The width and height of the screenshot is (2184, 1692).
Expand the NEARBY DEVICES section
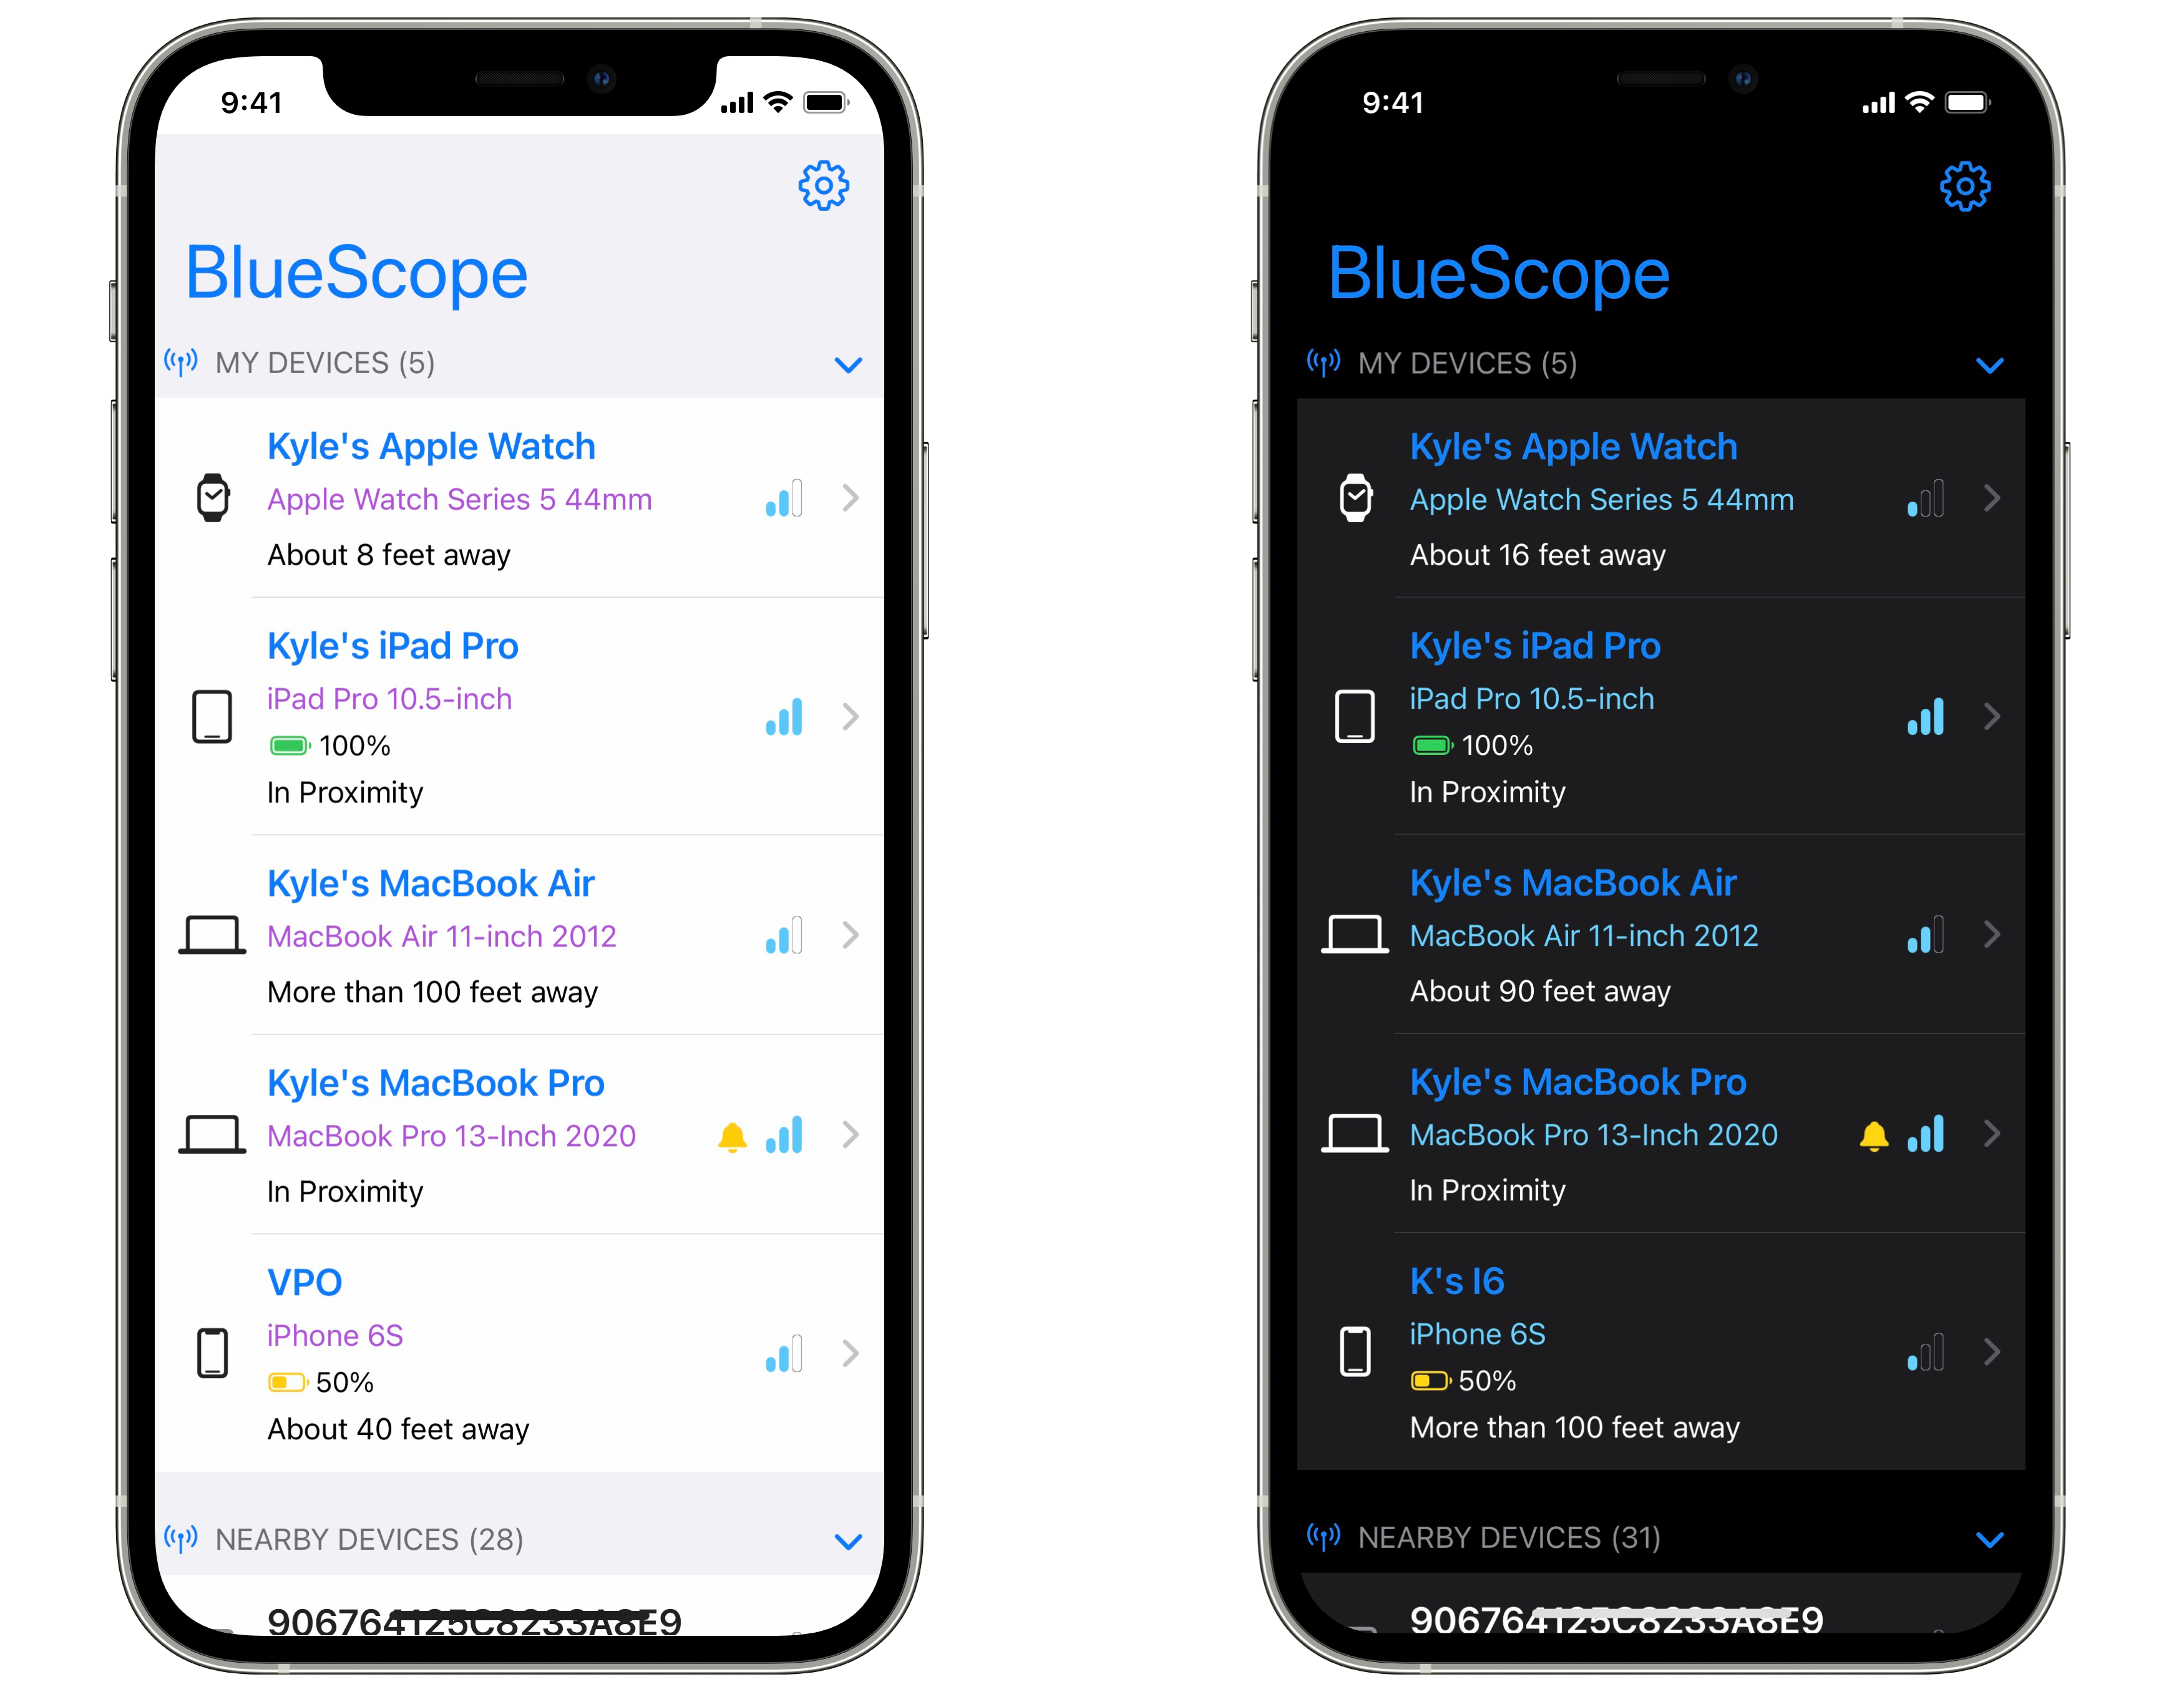click(849, 1540)
